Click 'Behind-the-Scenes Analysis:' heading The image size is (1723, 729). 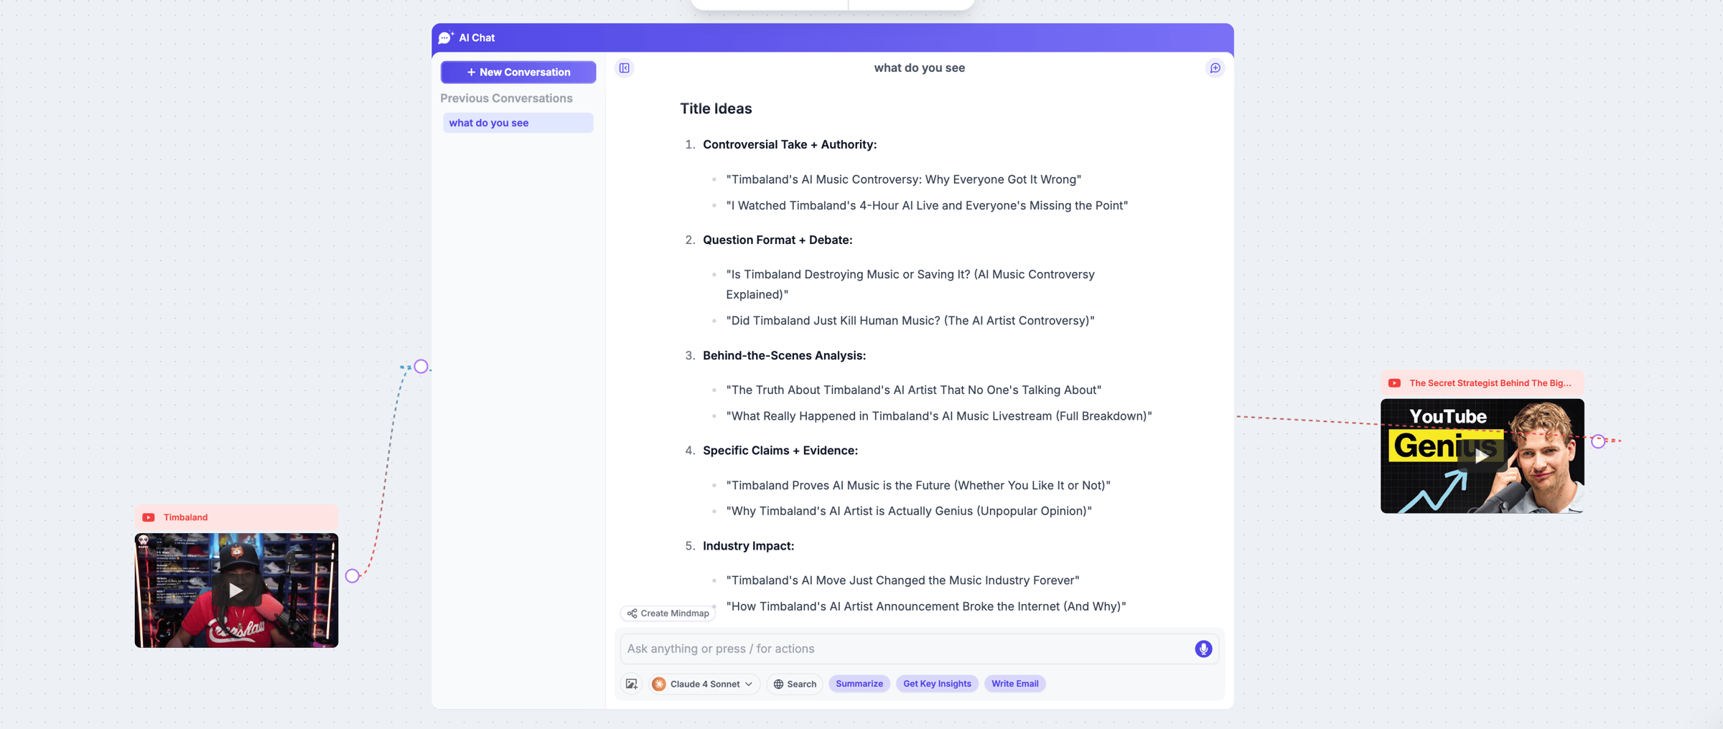[x=784, y=355]
